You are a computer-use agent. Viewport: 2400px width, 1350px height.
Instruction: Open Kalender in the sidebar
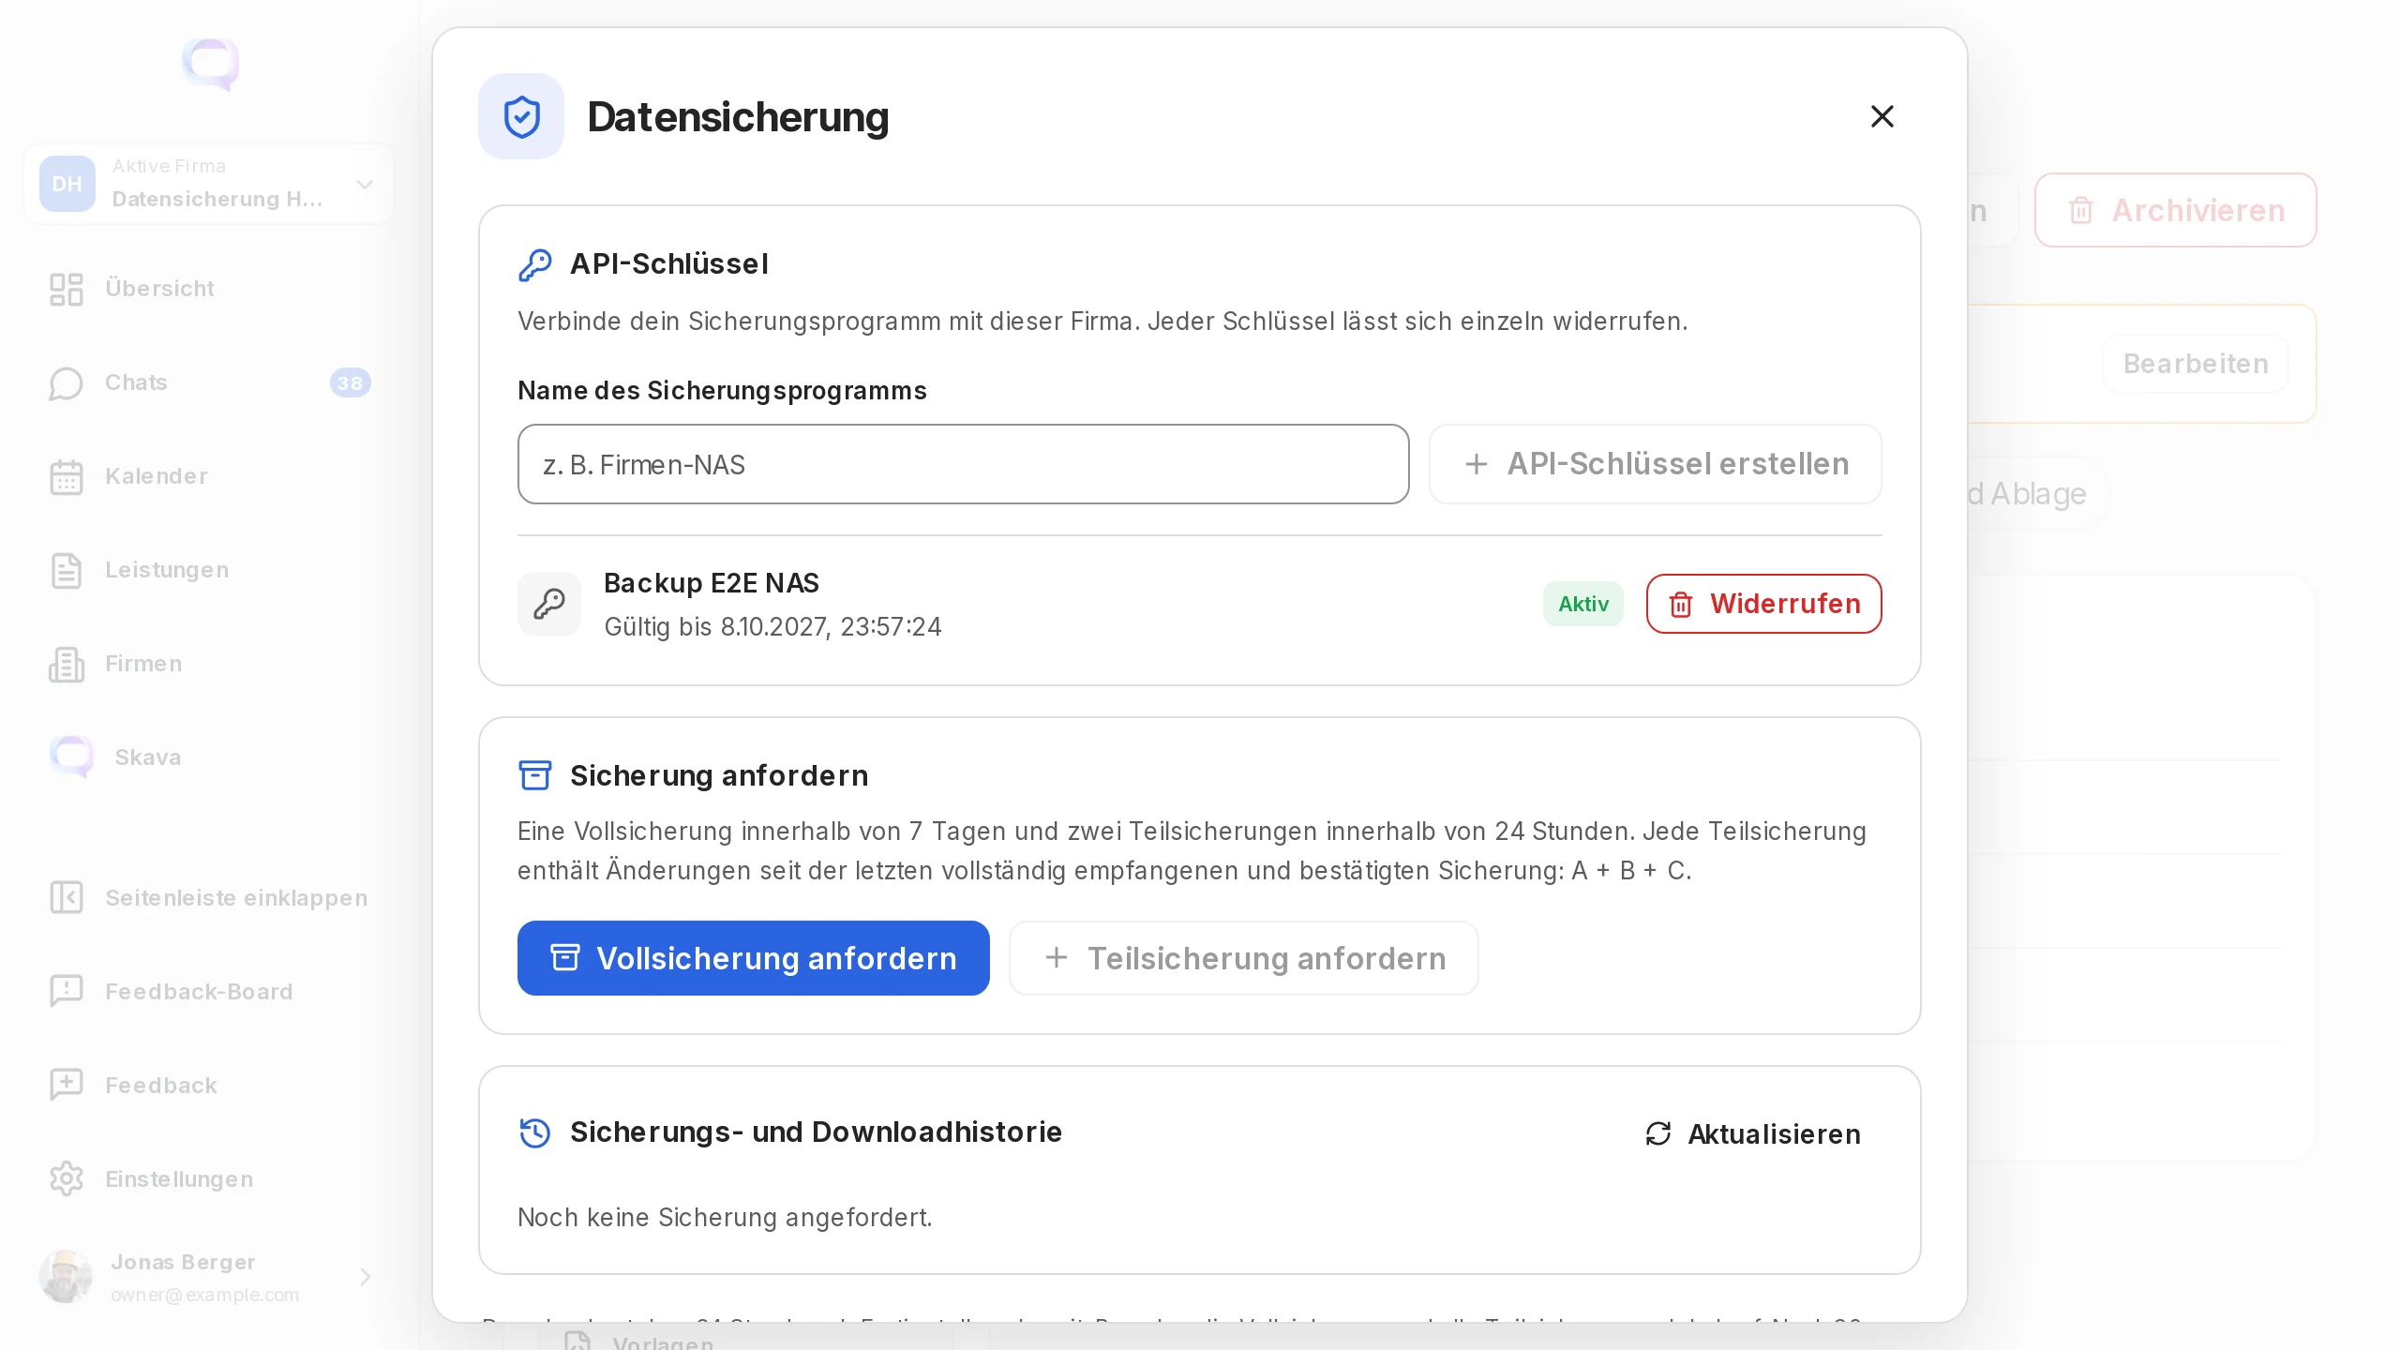click(208, 476)
